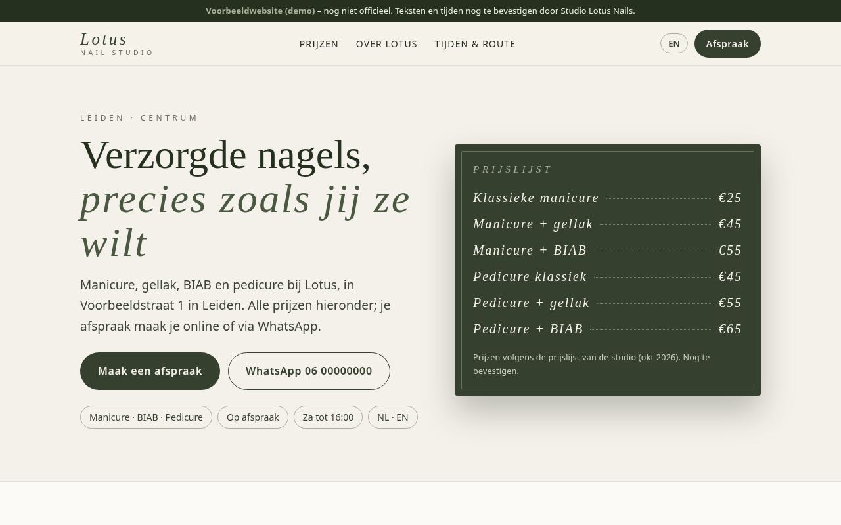Switch language with the EN button
The height and width of the screenshot is (525, 841).
674,43
